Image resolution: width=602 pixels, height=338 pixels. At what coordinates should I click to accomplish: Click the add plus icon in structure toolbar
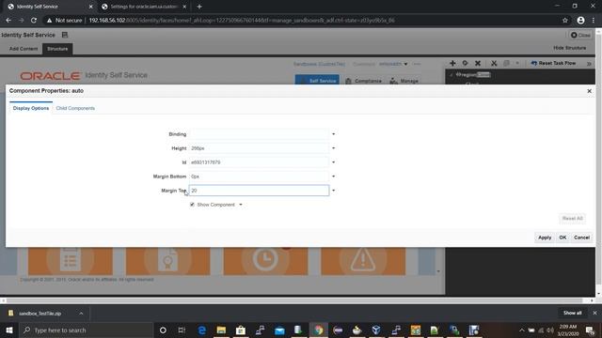(x=452, y=63)
